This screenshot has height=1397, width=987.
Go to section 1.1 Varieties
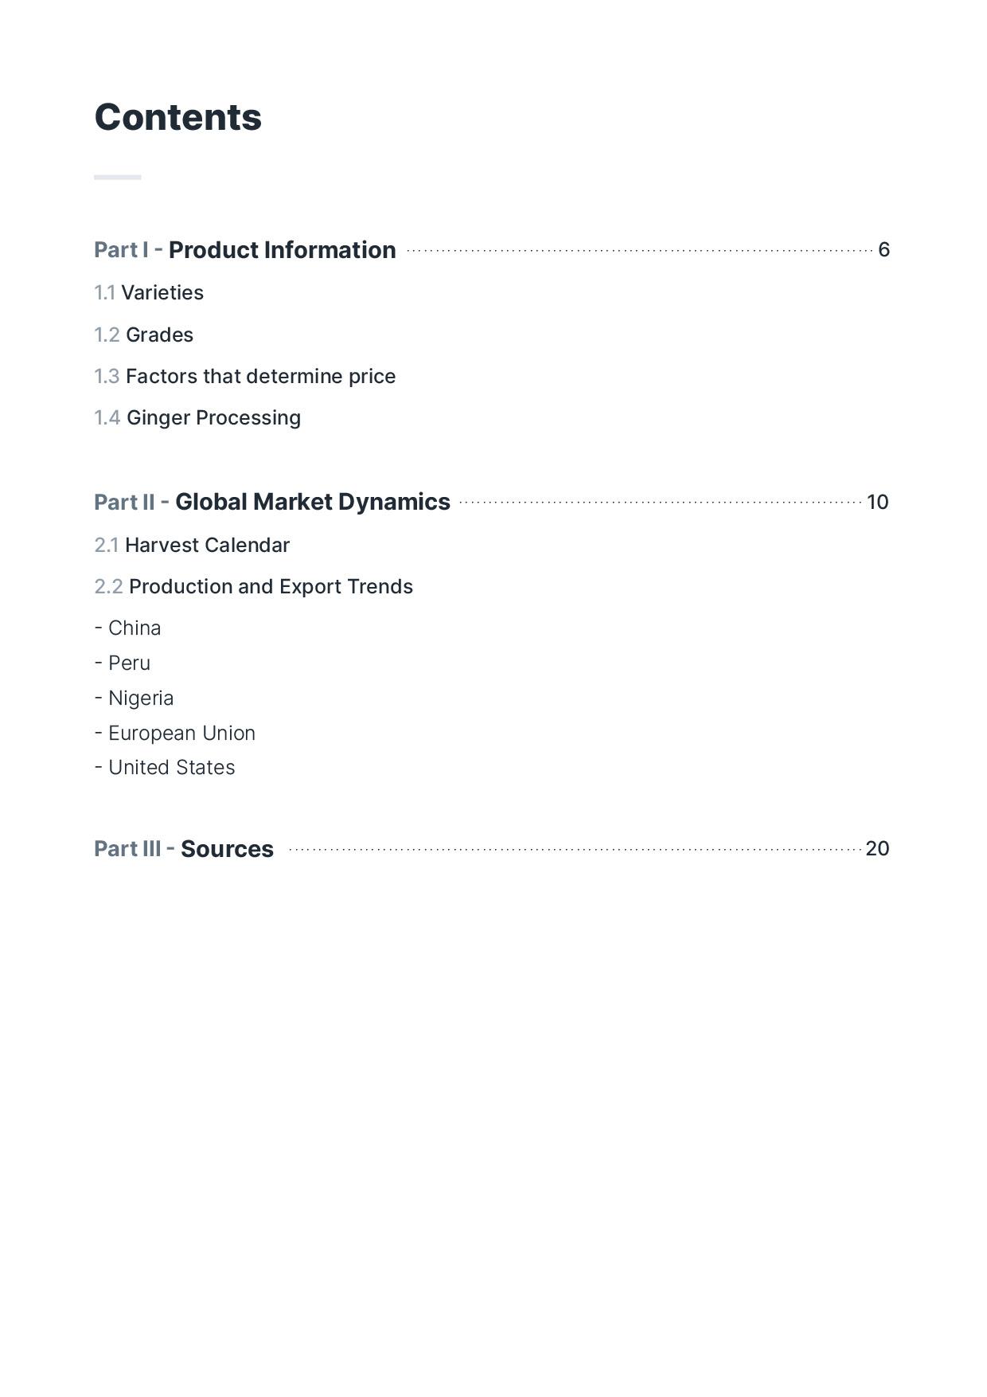coord(149,293)
